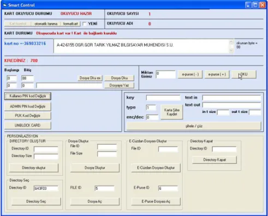268x216 pixels.
Task: Click the Miktarı Giriniz amount field
Action: coord(165,75)
